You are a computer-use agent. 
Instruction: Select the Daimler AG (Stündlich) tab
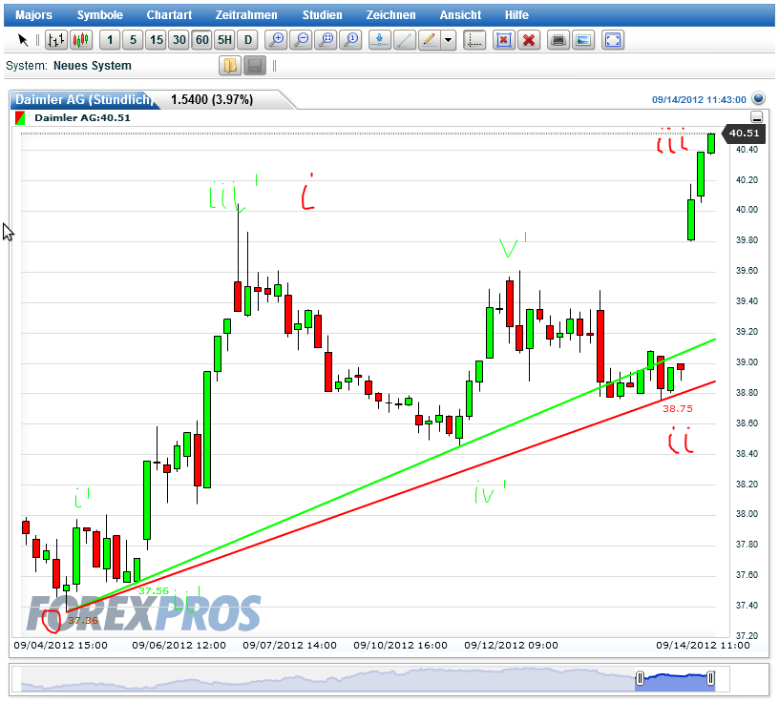84,99
